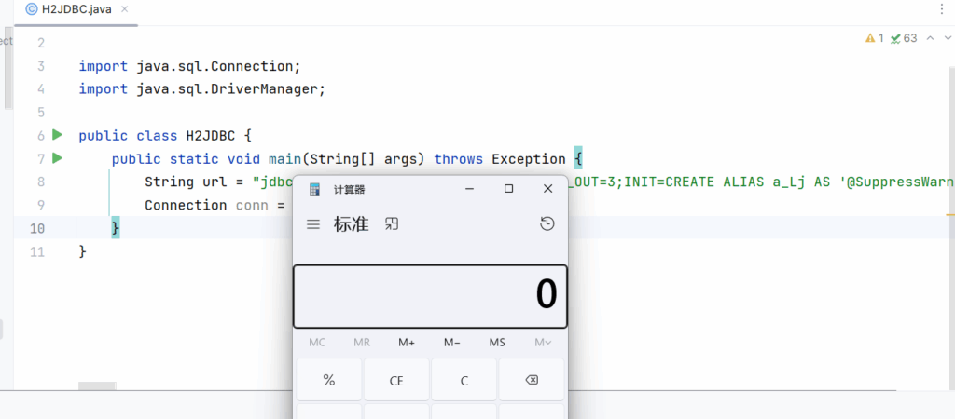The height and width of the screenshot is (419, 955).
Task: Expand the M memory dropdown list
Action: click(x=543, y=342)
